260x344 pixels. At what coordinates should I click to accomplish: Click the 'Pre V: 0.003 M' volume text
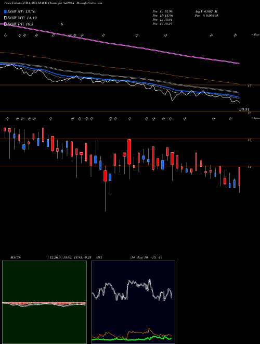[x=206, y=15]
